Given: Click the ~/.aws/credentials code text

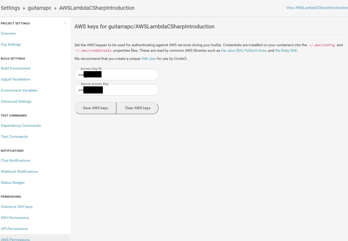Looking at the screenshot, I should point(93,51).
